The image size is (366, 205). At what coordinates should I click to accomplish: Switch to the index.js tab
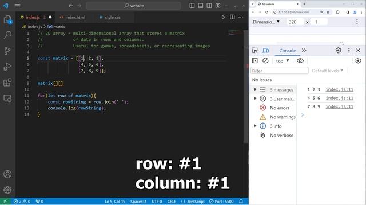click(x=36, y=17)
